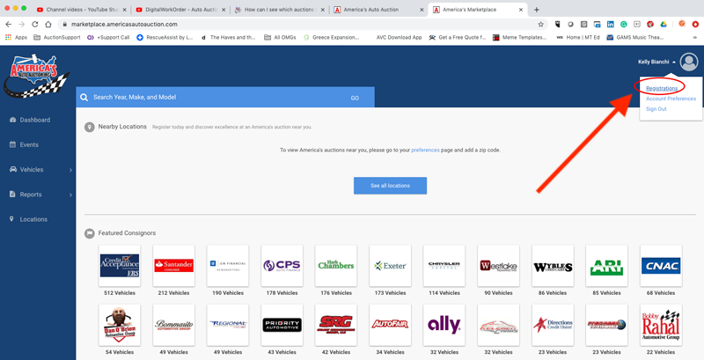Open the Meme Templates bookmark

pyautogui.click(x=520, y=38)
